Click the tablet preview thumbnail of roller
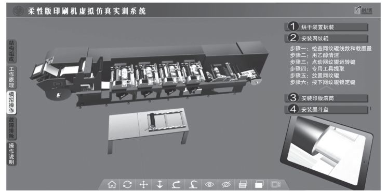The width and height of the screenshot is (387, 191). 327,152
